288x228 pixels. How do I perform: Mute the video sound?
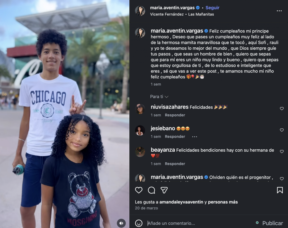click(121, 223)
